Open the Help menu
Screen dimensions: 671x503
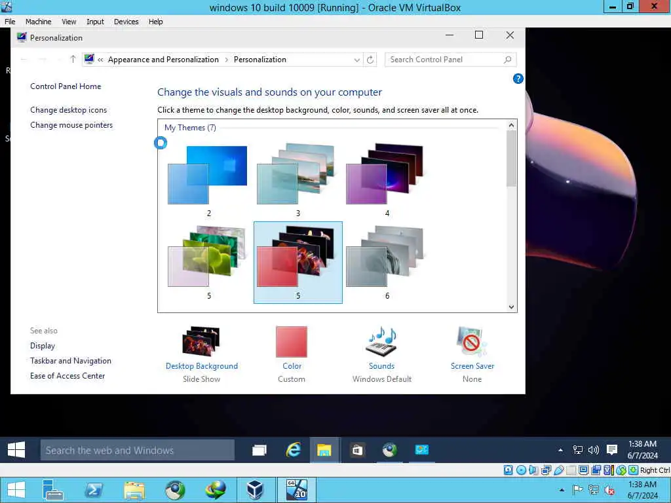click(x=155, y=22)
